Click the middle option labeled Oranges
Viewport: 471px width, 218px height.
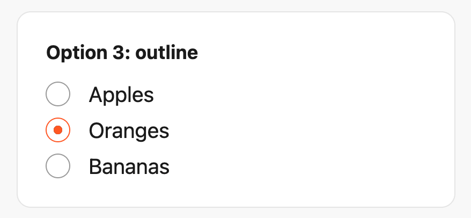pos(129,130)
